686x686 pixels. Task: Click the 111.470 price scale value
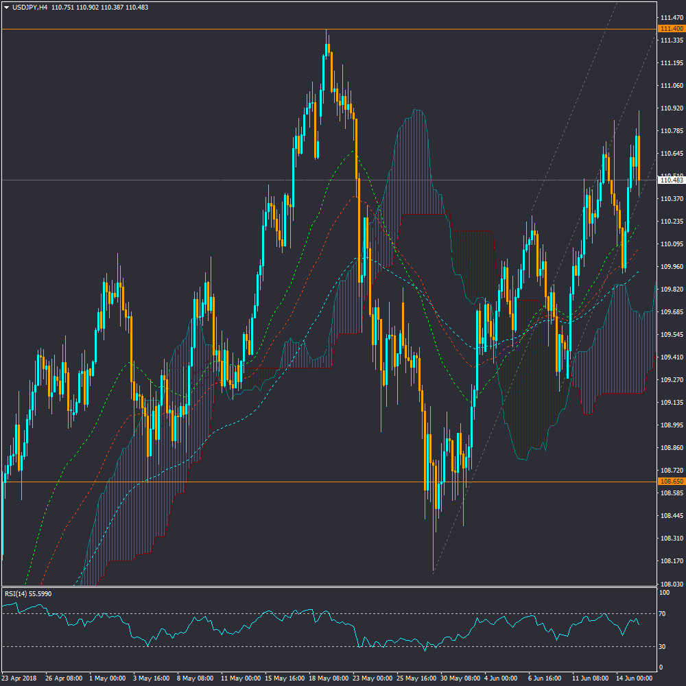point(670,17)
